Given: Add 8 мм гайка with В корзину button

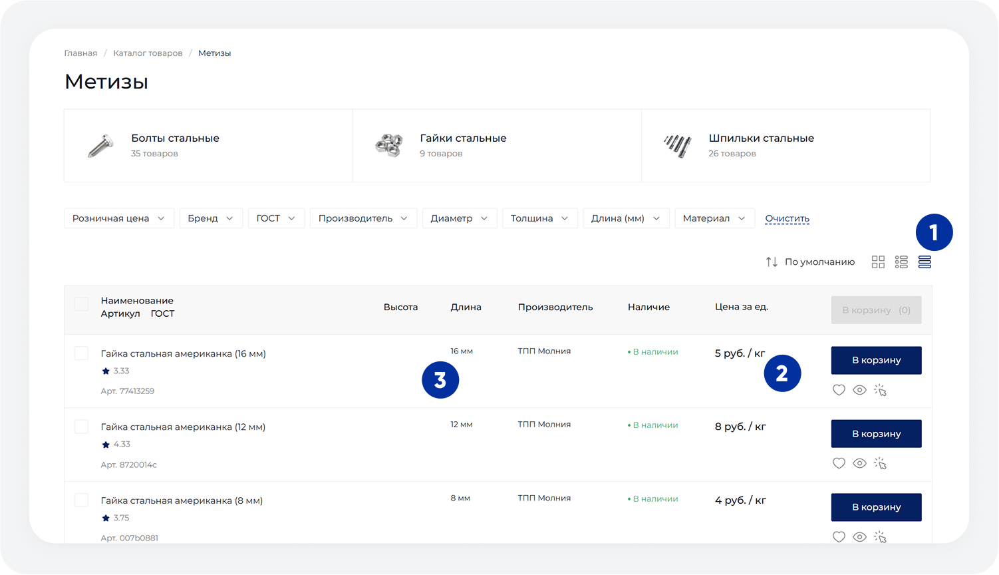Looking at the screenshot, I should 877,507.
